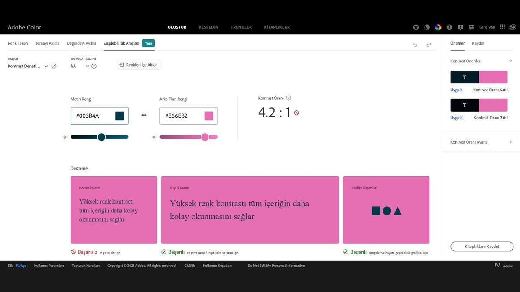Swap text and background colors
Viewport: 520px width, 292px height.
(144, 115)
